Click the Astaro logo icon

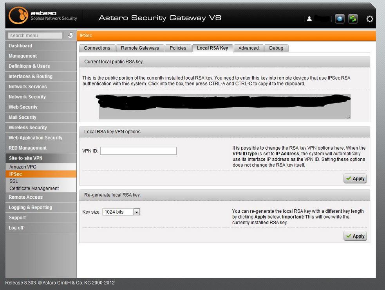point(18,16)
